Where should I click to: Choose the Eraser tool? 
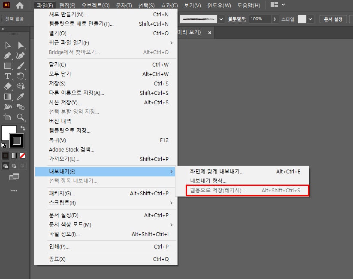(x=8, y=86)
